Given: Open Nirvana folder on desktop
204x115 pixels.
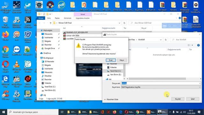Looking at the screenshot, I should click(x=173, y=6).
